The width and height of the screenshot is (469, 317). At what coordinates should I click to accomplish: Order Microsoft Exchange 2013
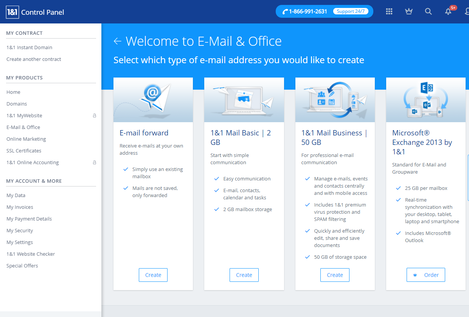point(426,275)
